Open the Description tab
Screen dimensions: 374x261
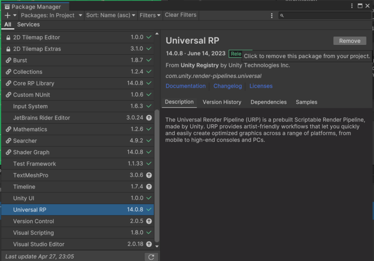pos(179,102)
